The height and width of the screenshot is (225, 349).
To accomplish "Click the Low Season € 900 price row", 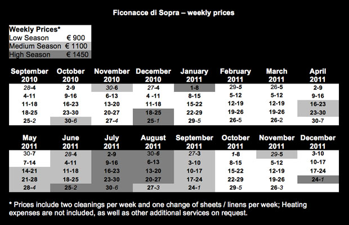I will [x=50, y=38].
